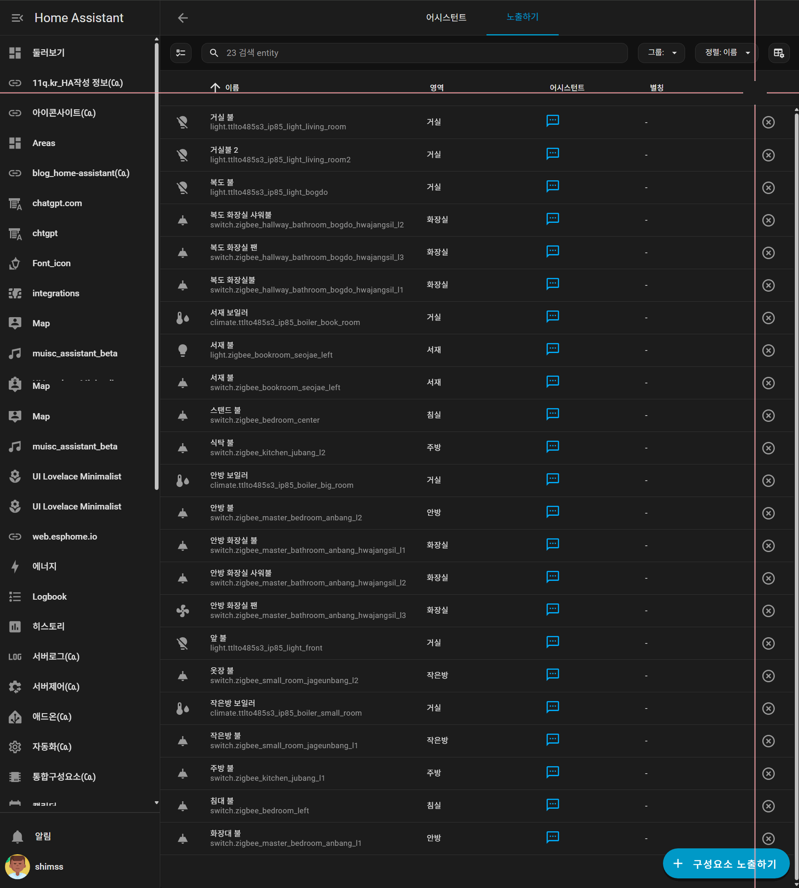Expand the 그룹 grouping dropdown
Image resolution: width=799 pixels, height=888 pixels.
pos(661,53)
